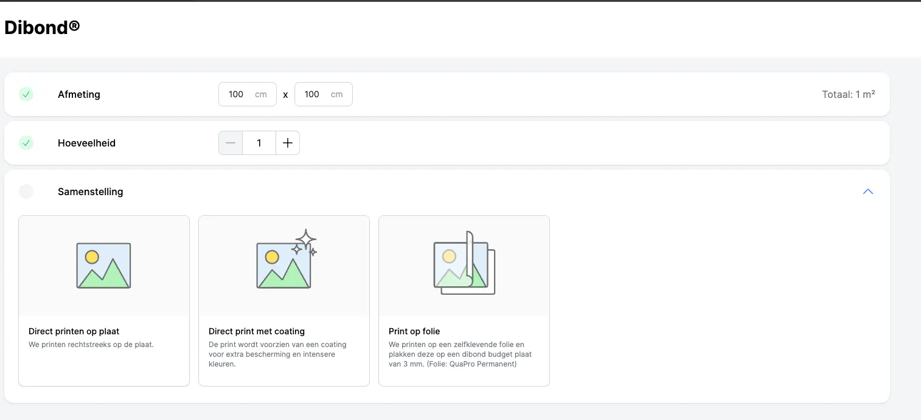The width and height of the screenshot is (921, 420).
Task: Click the width input showing 100 cm
Action: click(240, 94)
